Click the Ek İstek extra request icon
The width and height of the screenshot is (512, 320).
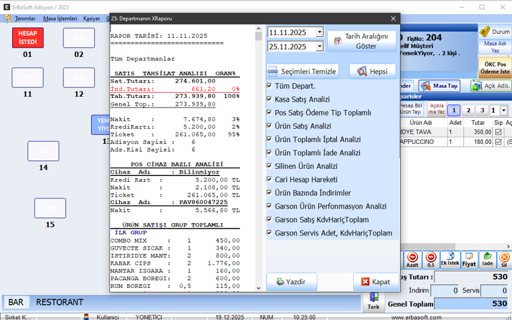tap(449, 260)
